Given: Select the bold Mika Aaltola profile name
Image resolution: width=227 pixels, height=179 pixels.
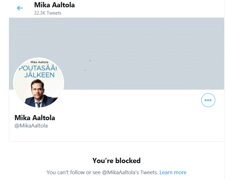Looking at the screenshot, I should coord(35,118).
